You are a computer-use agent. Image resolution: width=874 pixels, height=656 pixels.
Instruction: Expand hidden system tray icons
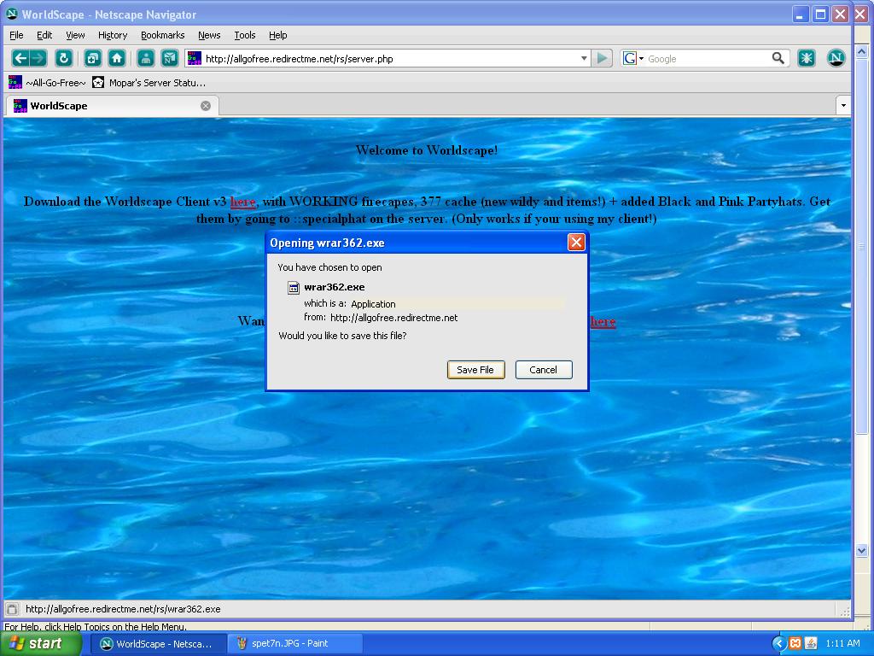click(778, 644)
